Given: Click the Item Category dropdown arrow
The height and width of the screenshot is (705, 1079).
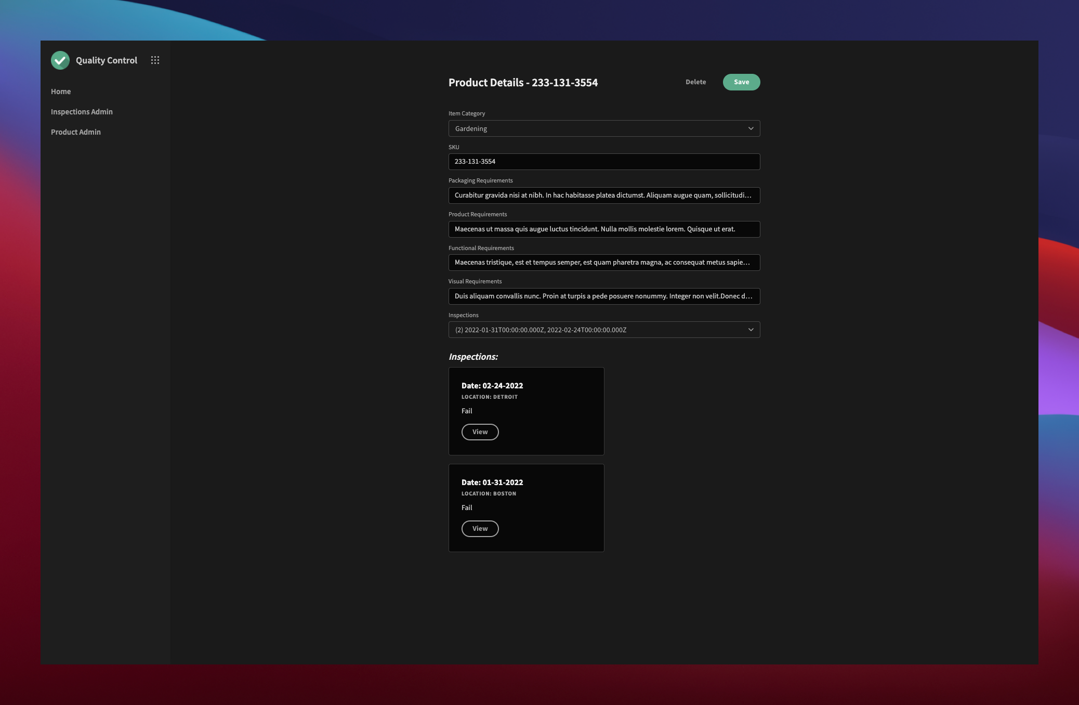Looking at the screenshot, I should click(751, 128).
